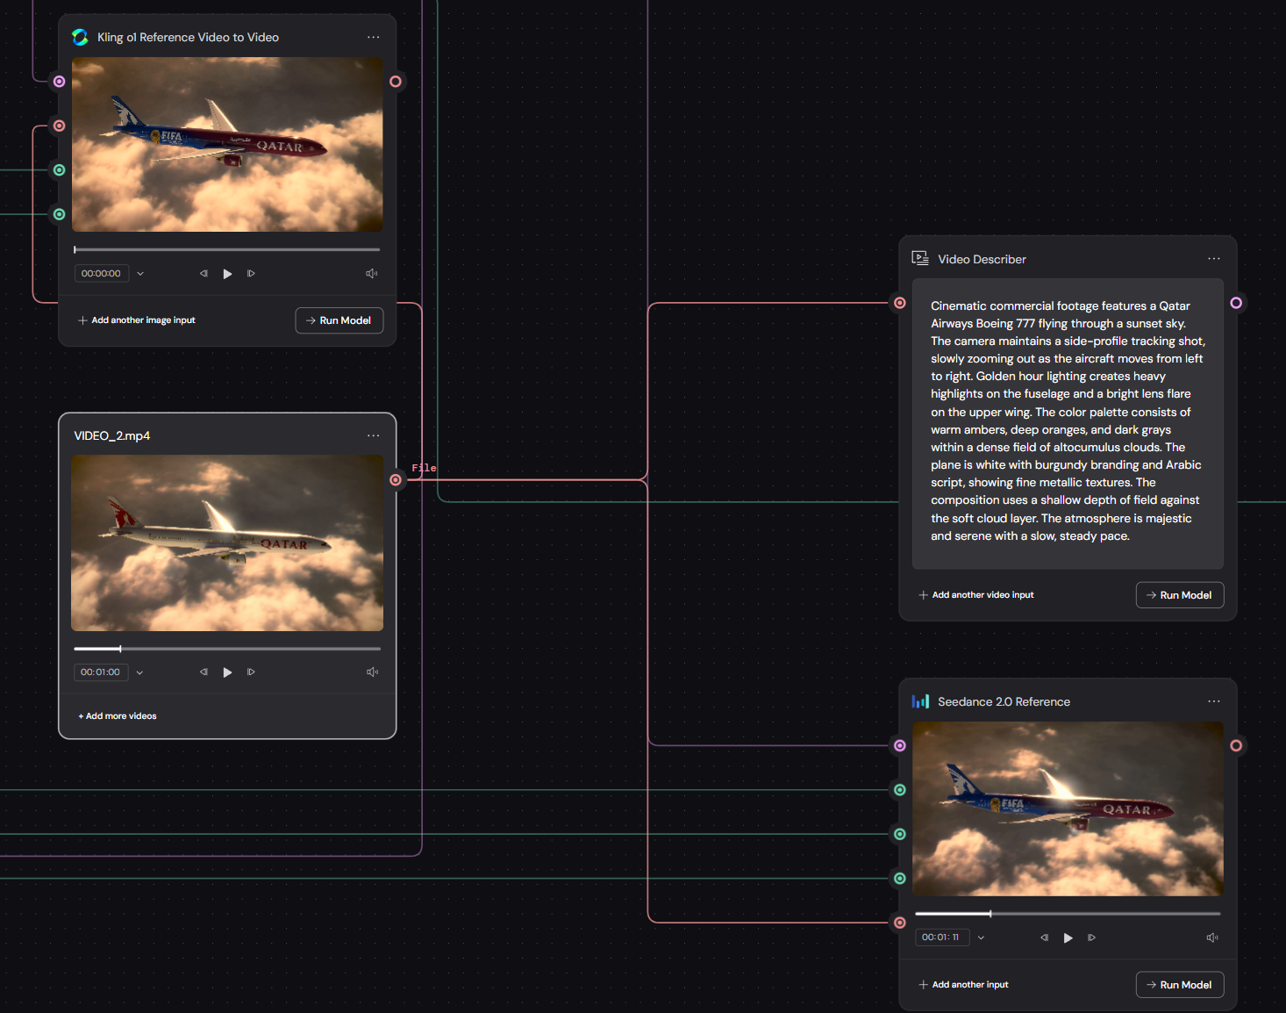Screen dimensions: 1286x1013
Task: Mute the VIDEO_2.mp4 audio
Action: tap(372, 672)
